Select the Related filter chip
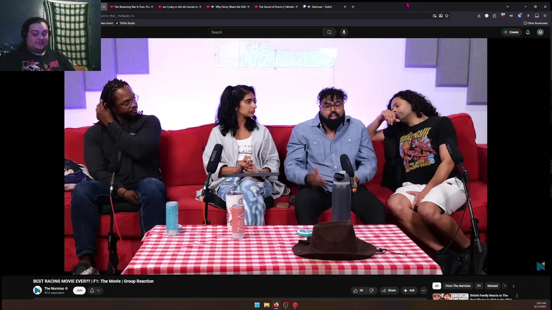This screenshot has width=552, height=310. (492, 286)
